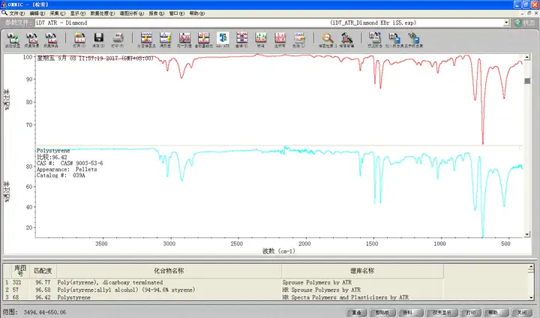Click the spectrum pane vertical scrollbar thumb
Image resolution: width=540 pixels, height=318 pixels.
[527, 81]
